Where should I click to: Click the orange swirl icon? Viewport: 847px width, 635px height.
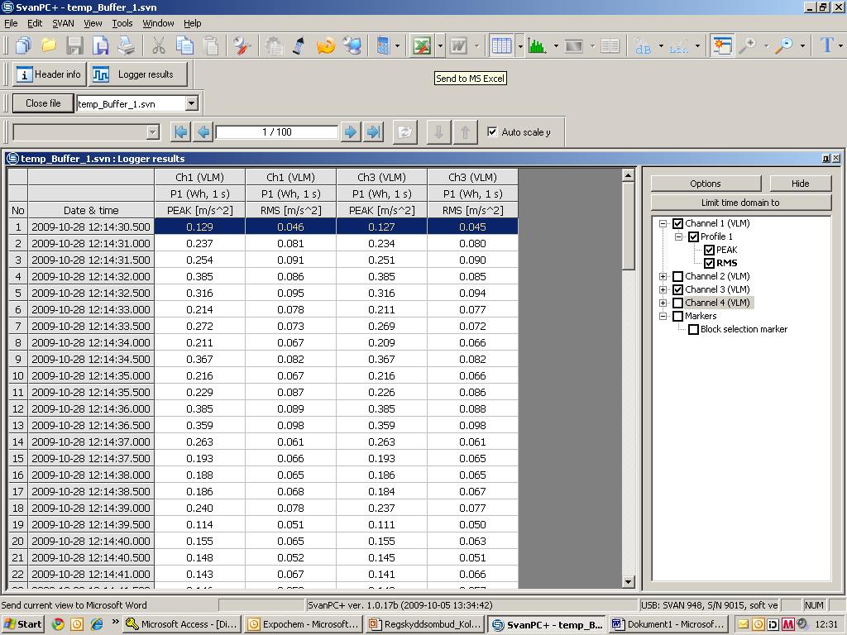coord(326,45)
